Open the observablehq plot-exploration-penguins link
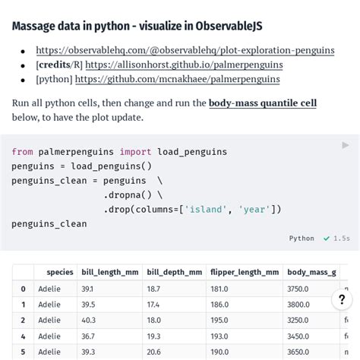Image resolution: width=360 pixels, height=360 pixels. (x=185, y=50)
